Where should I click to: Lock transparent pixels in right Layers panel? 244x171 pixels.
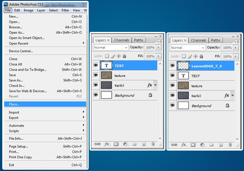184,56
